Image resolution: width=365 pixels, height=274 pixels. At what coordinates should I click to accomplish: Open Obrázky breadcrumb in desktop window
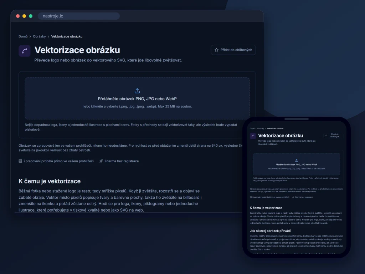coord(39,36)
